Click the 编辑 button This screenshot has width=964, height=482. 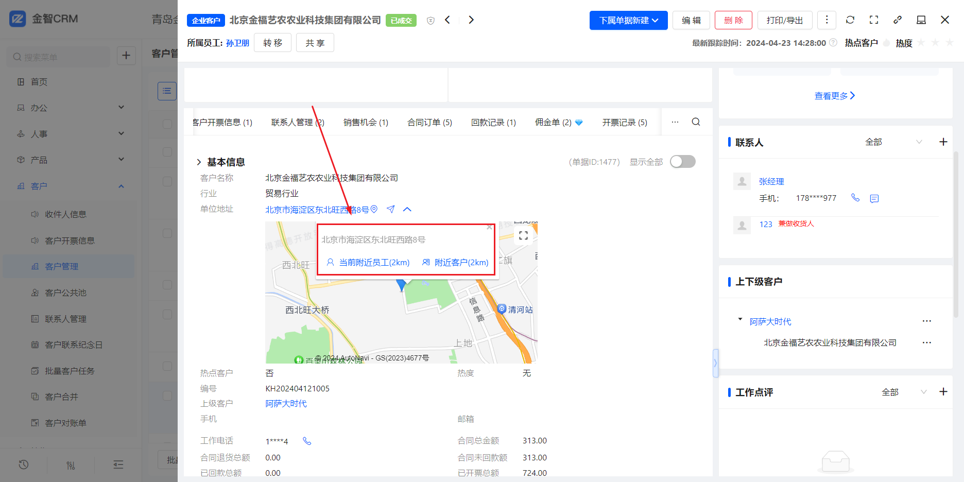[691, 20]
